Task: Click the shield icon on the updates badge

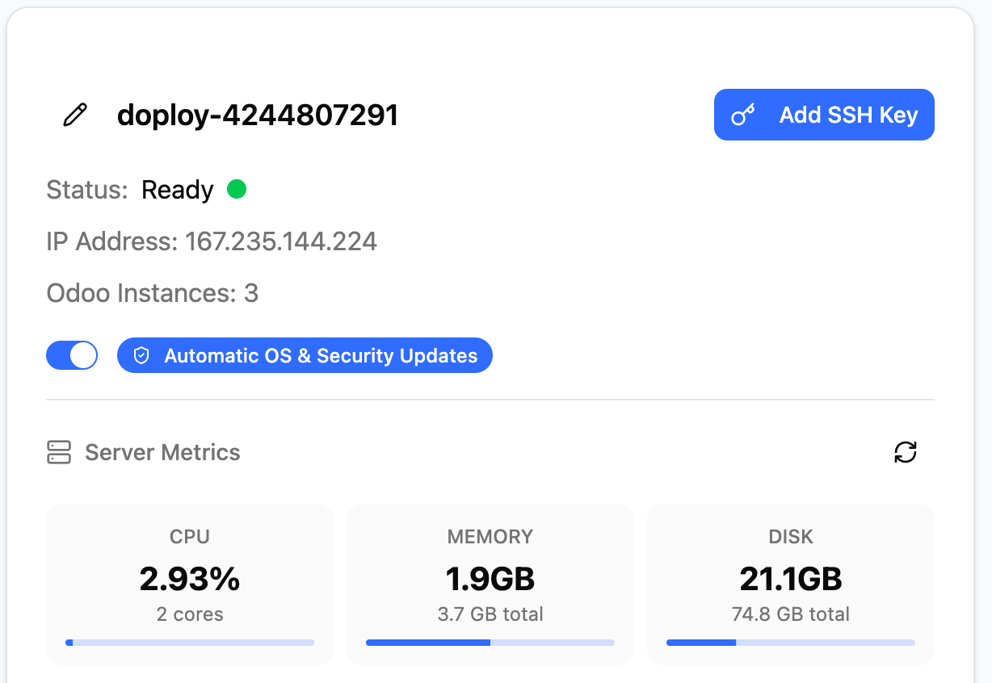Action: (141, 355)
